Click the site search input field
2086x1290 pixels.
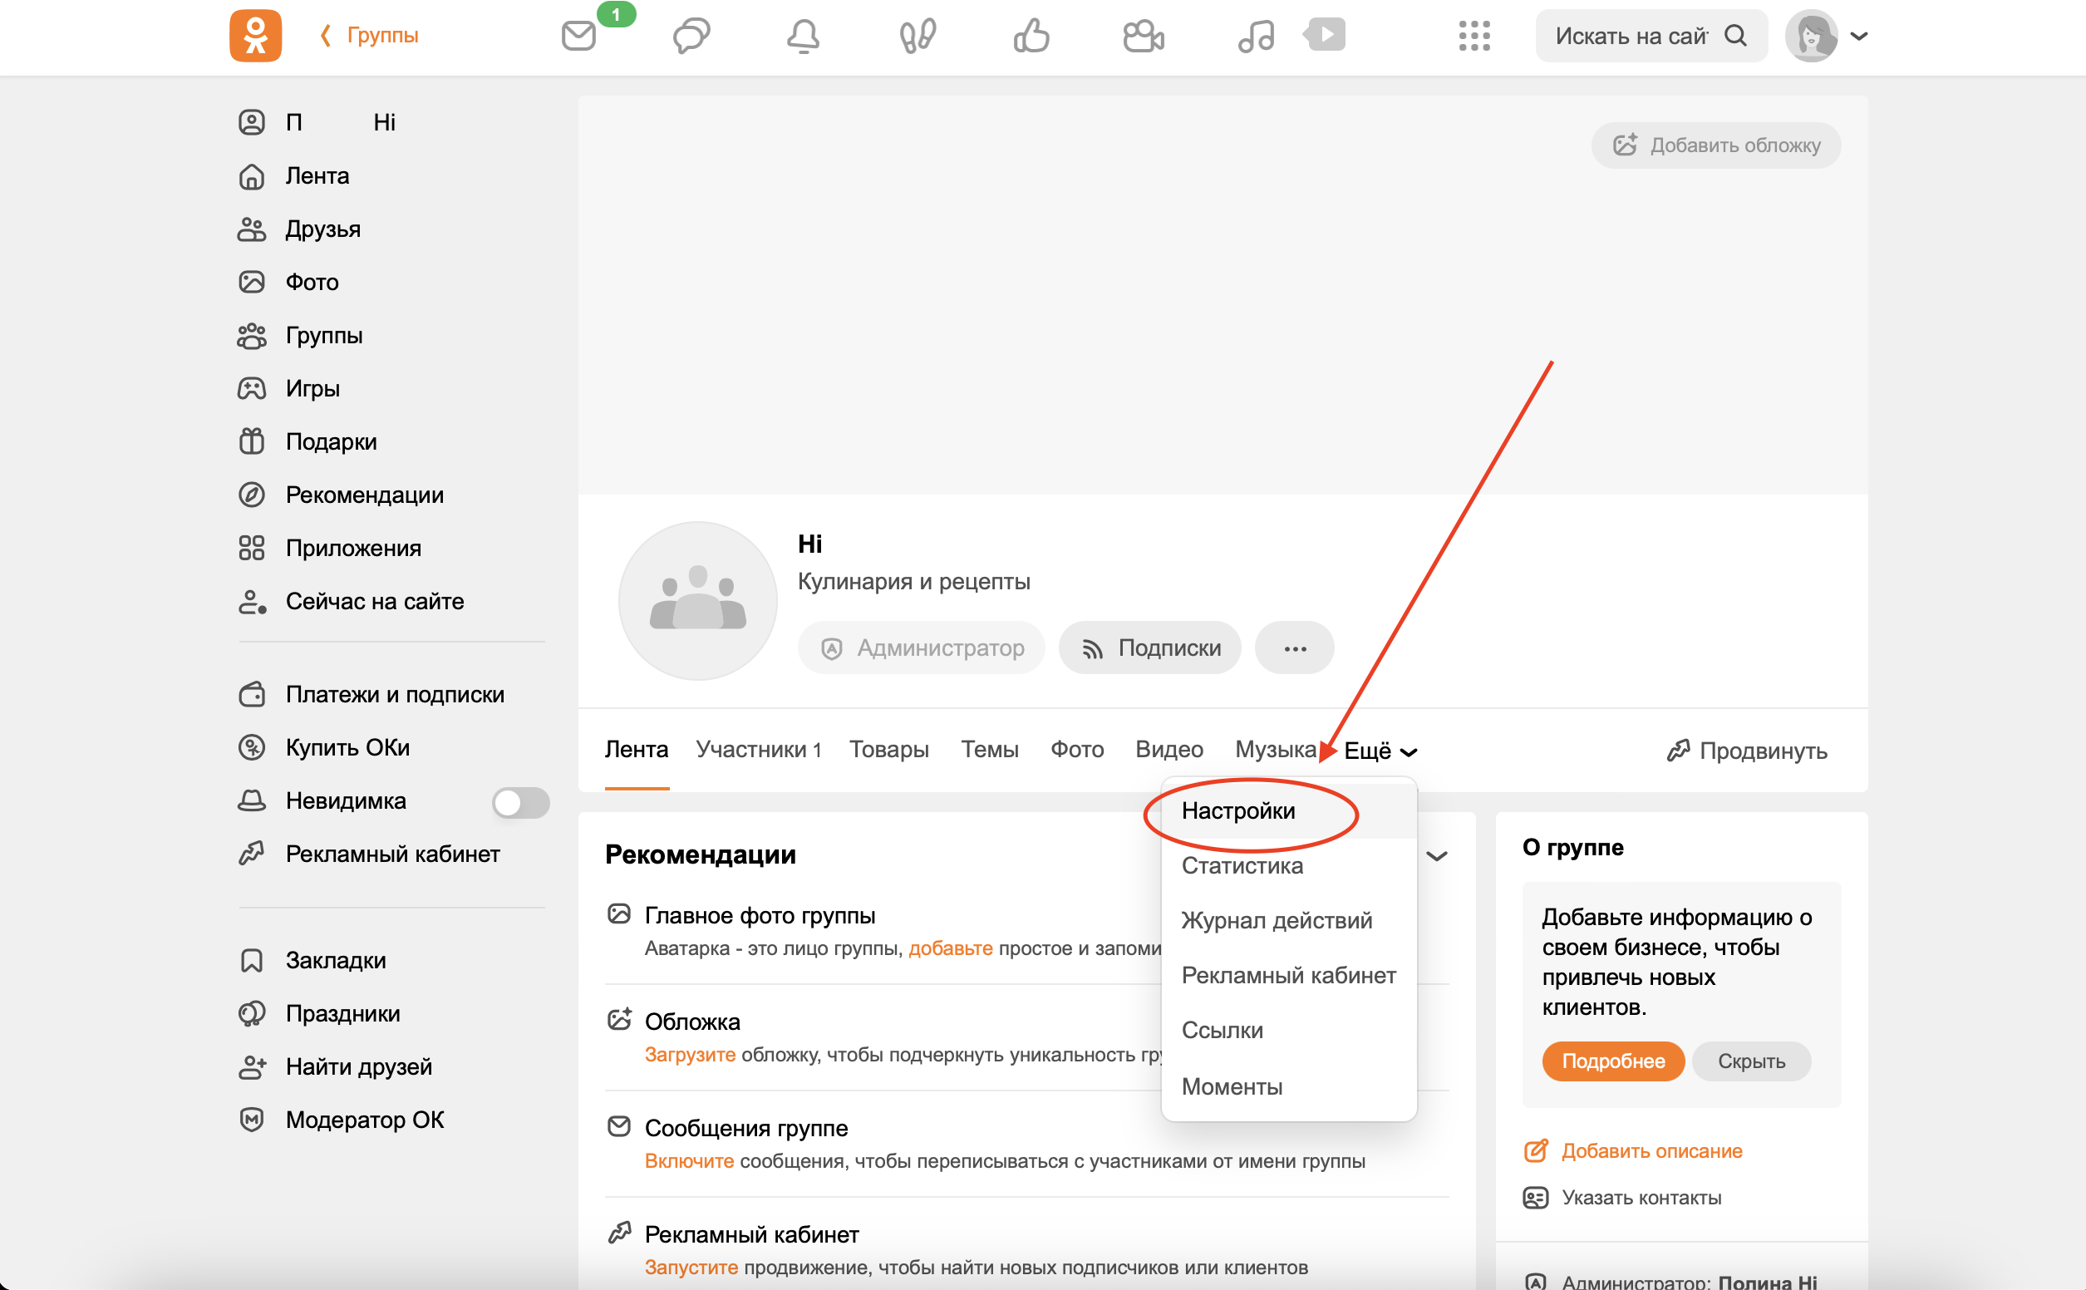[x=1631, y=36]
